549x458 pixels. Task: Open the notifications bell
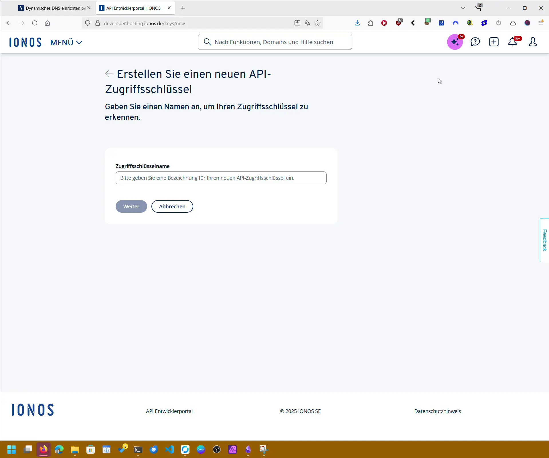513,42
